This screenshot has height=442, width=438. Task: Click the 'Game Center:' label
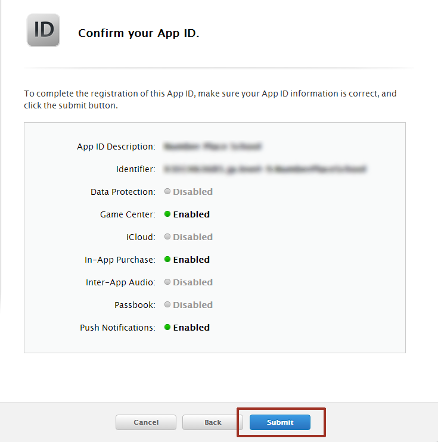click(x=128, y=214)
